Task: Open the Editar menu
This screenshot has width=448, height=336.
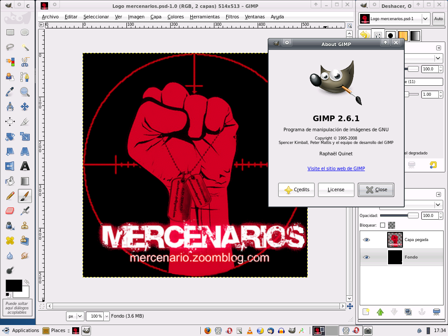Action: click(71, 17)
